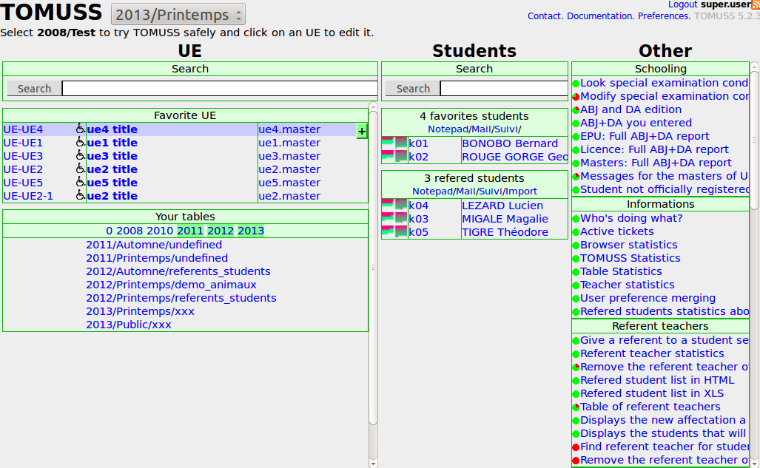Image resolution: width=760 pixels, height=468 pixels.
Task: Click the chart thumbnail for BONOBO Bernard
Action: pyautogui.click(x=393, y=143)
